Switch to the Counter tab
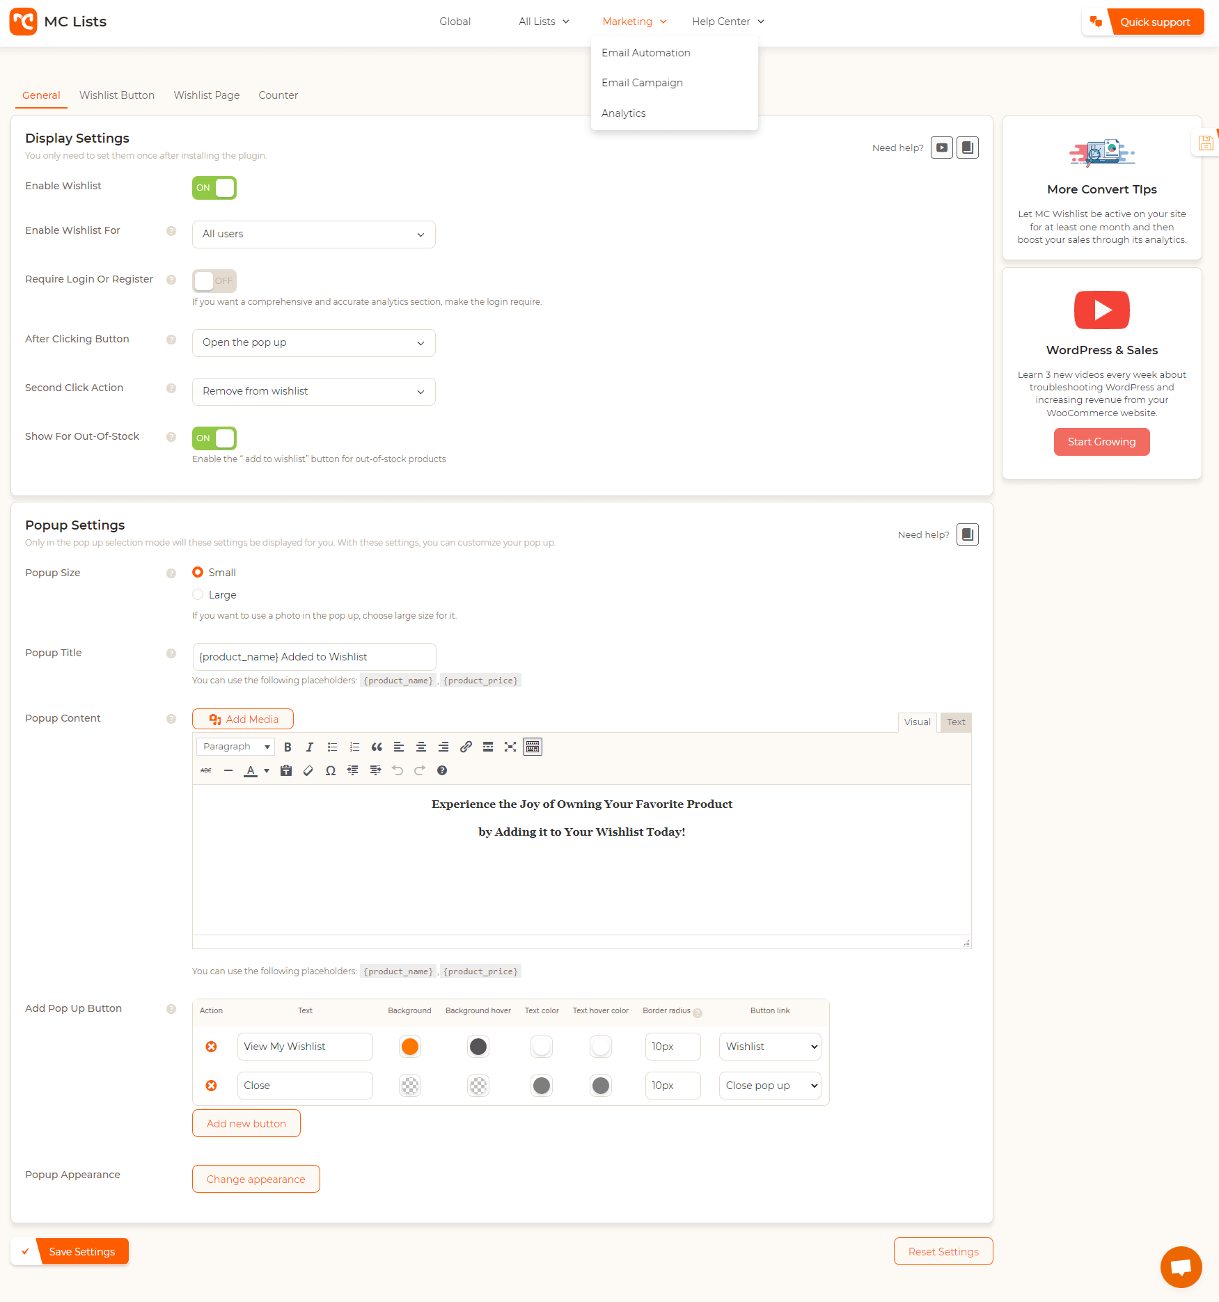 (x=278, y=95)
